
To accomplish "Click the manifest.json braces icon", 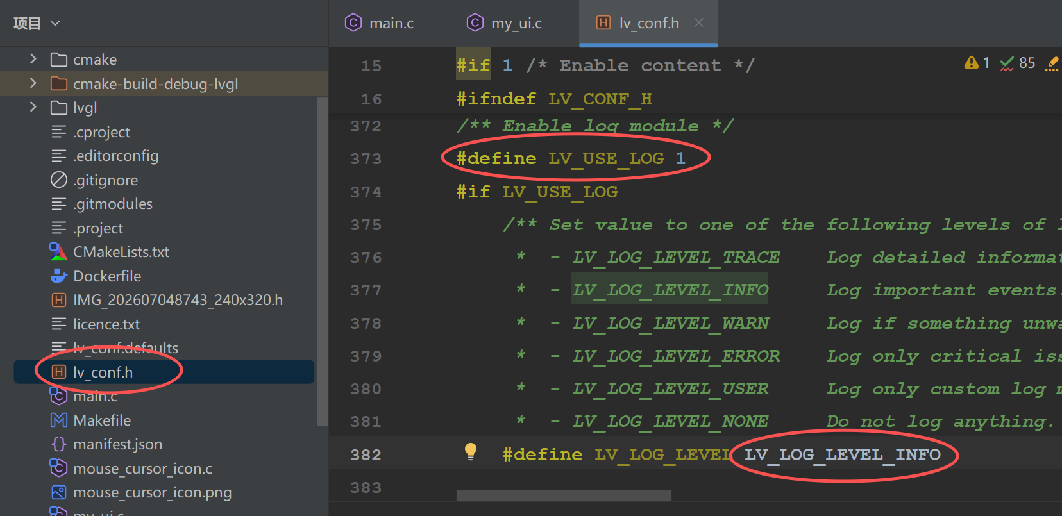I will [x=59, y=444].
